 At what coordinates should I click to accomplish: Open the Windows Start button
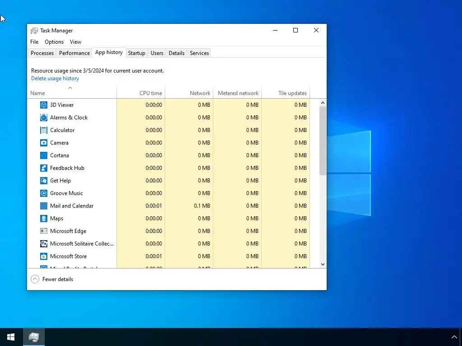click(x=11, y=337)
